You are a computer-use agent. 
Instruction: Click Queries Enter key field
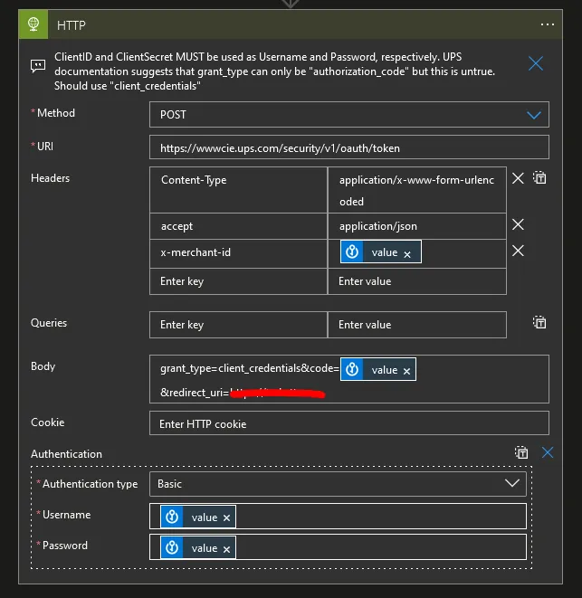click(x=239, y=325)
